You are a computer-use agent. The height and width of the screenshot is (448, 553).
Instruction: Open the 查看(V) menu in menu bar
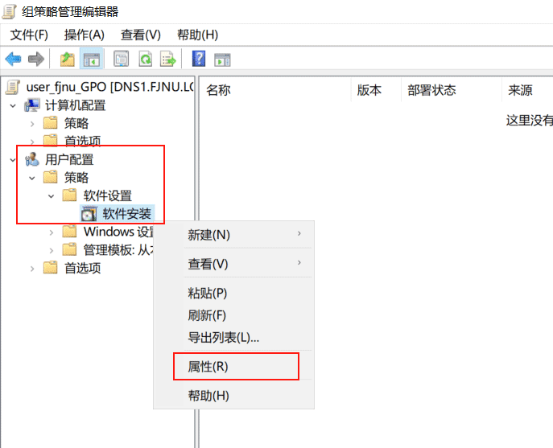point(141,35)
